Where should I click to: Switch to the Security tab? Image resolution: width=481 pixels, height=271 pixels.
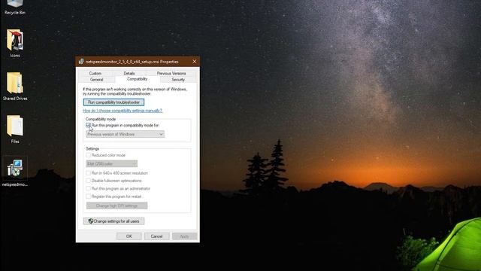178,80
